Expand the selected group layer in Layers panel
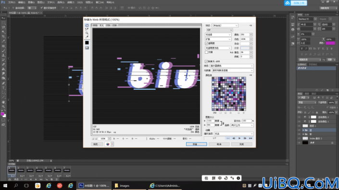 [x=303, y=130]
